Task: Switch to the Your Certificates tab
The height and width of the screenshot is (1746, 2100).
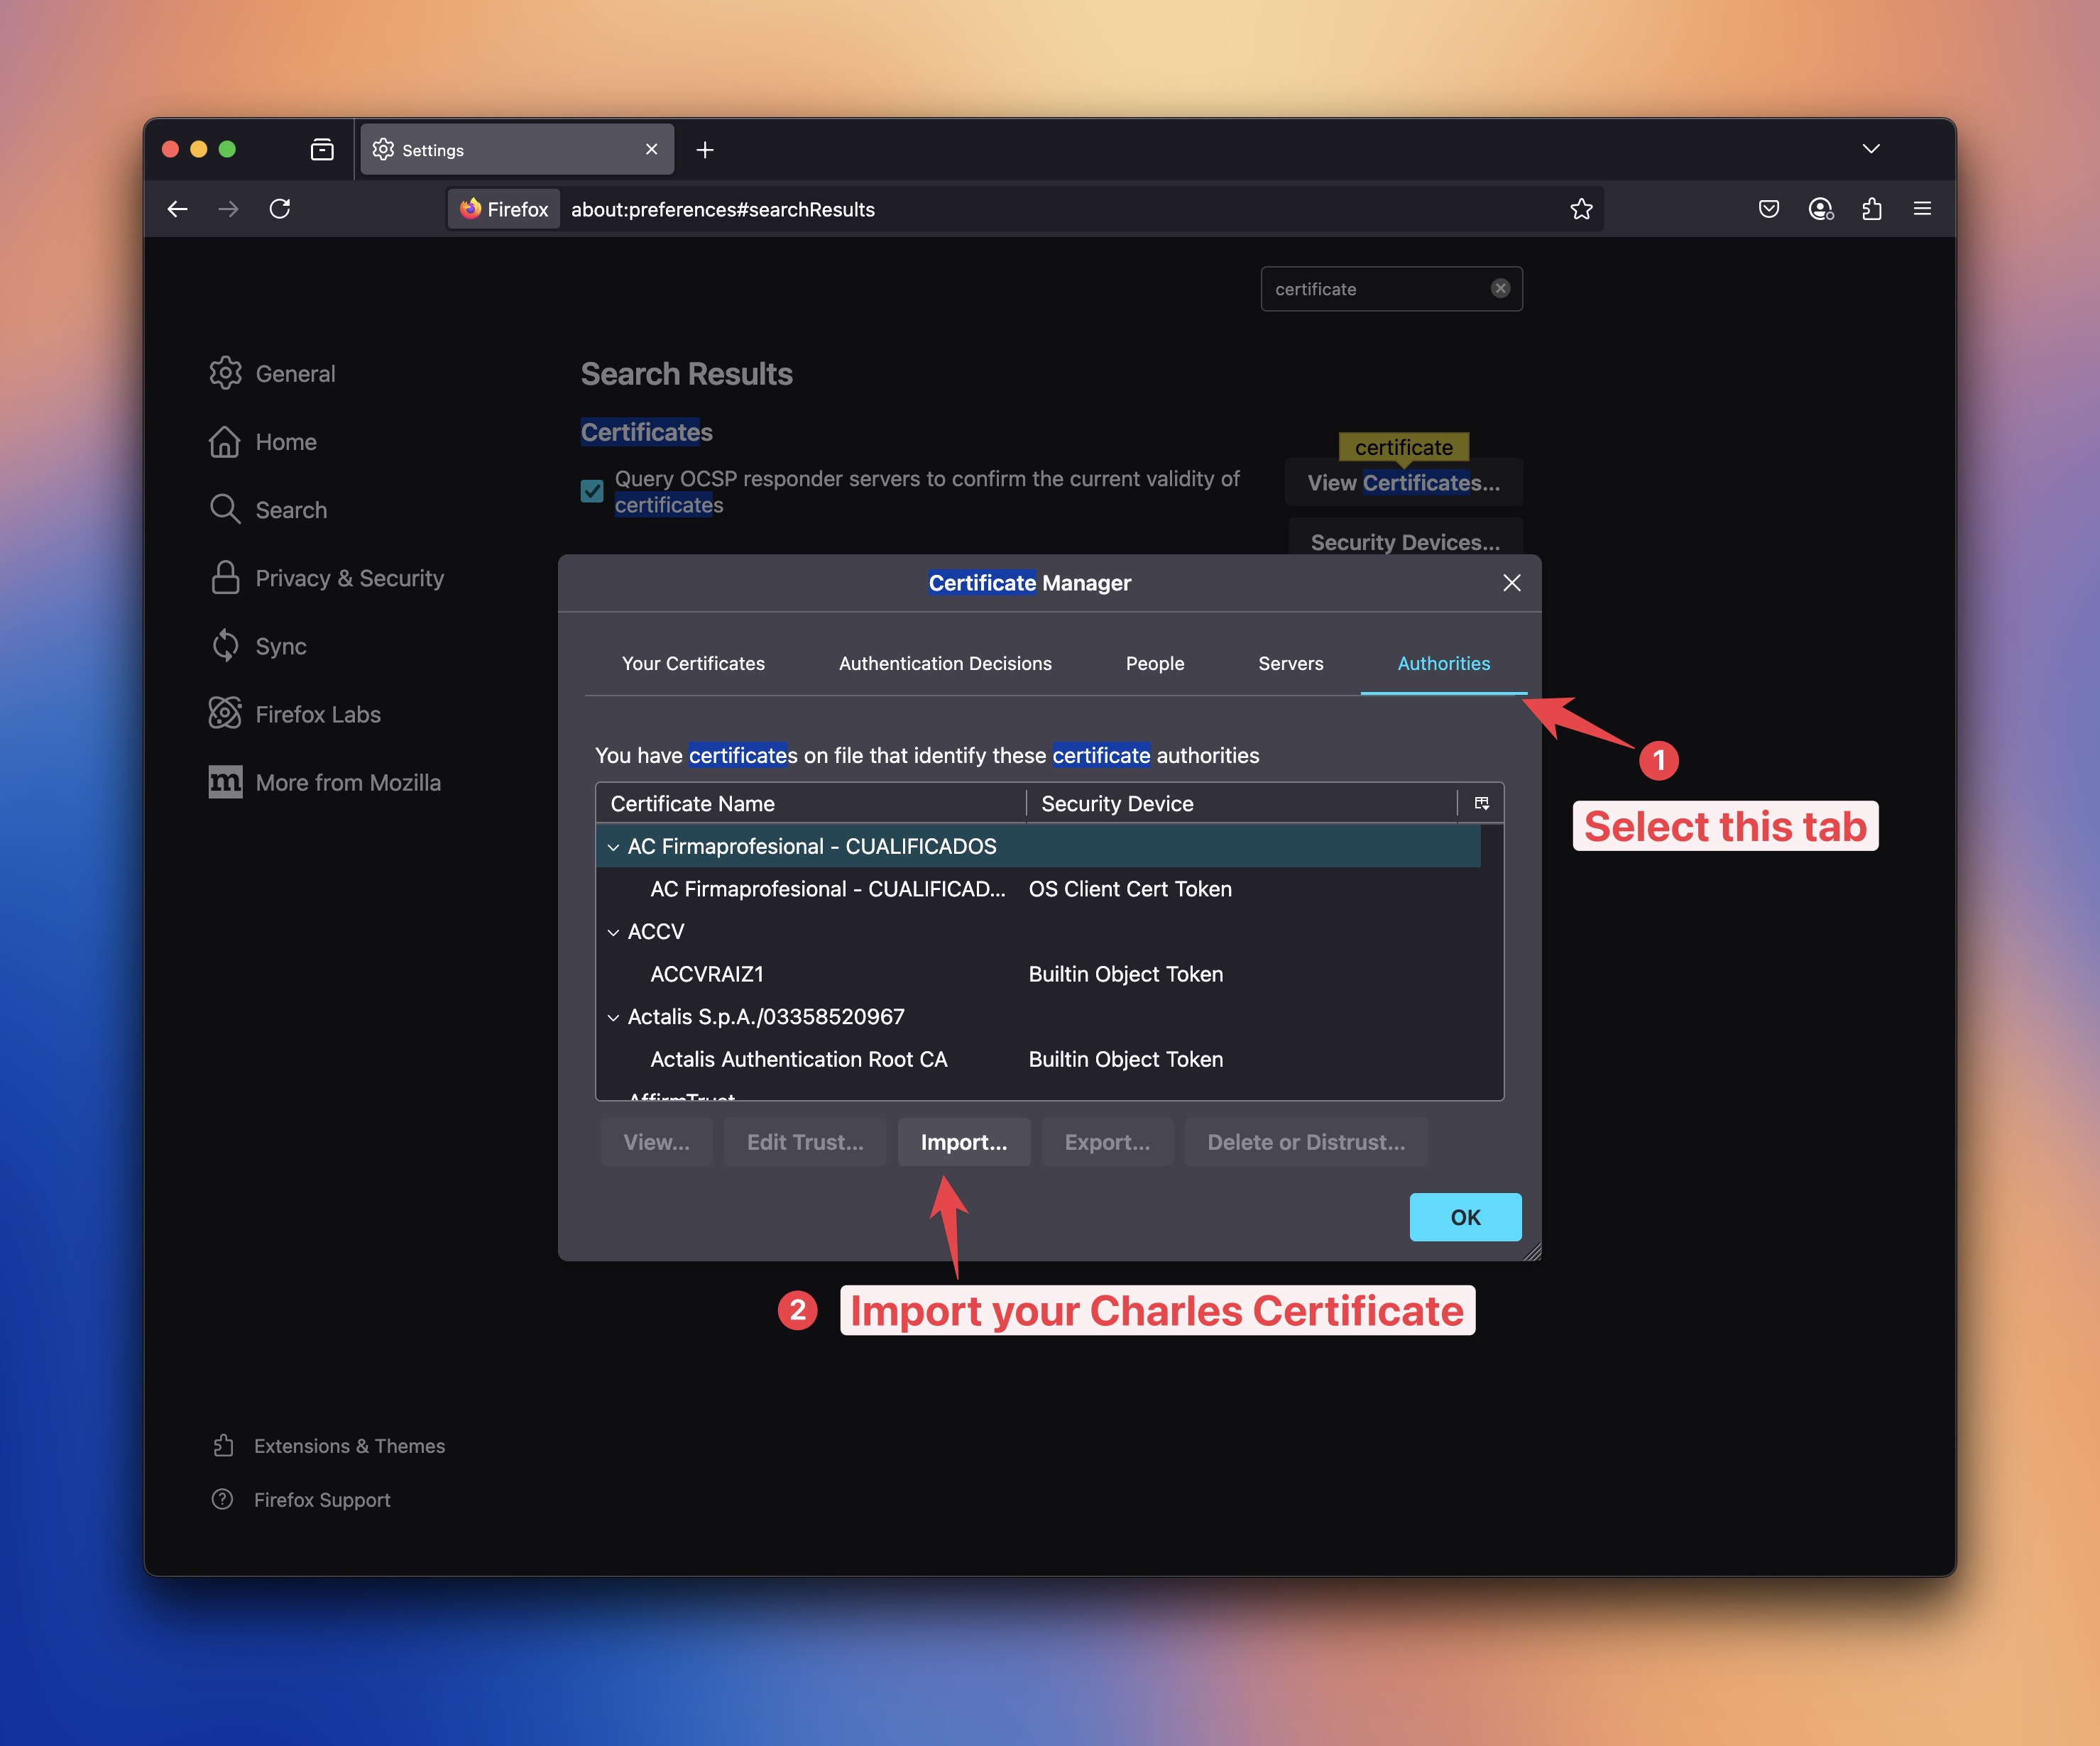Action: [693, 663]
